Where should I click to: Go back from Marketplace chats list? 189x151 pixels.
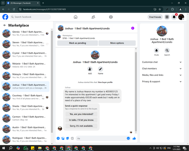click(x=5, y=25)
